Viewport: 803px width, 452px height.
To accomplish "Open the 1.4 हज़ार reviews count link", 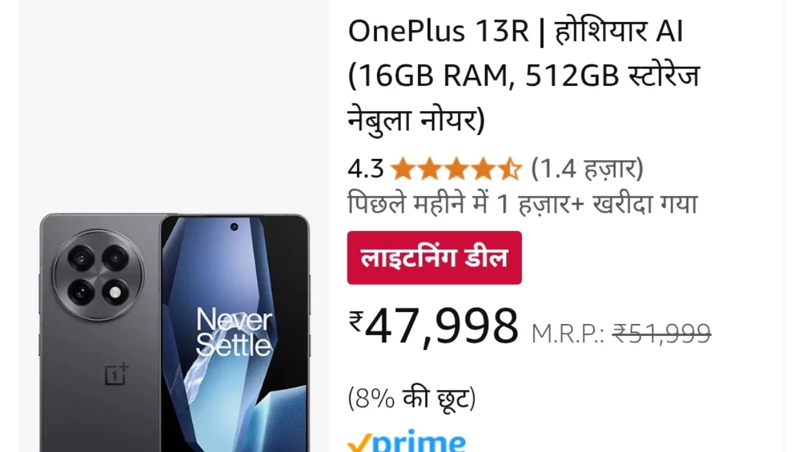I will coord(587,169).
